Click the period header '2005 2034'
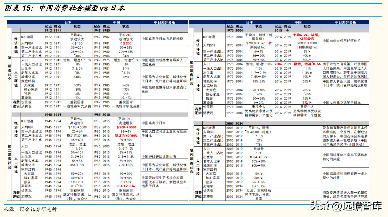The height and width of the screenshot is (217, 388). 234,123
